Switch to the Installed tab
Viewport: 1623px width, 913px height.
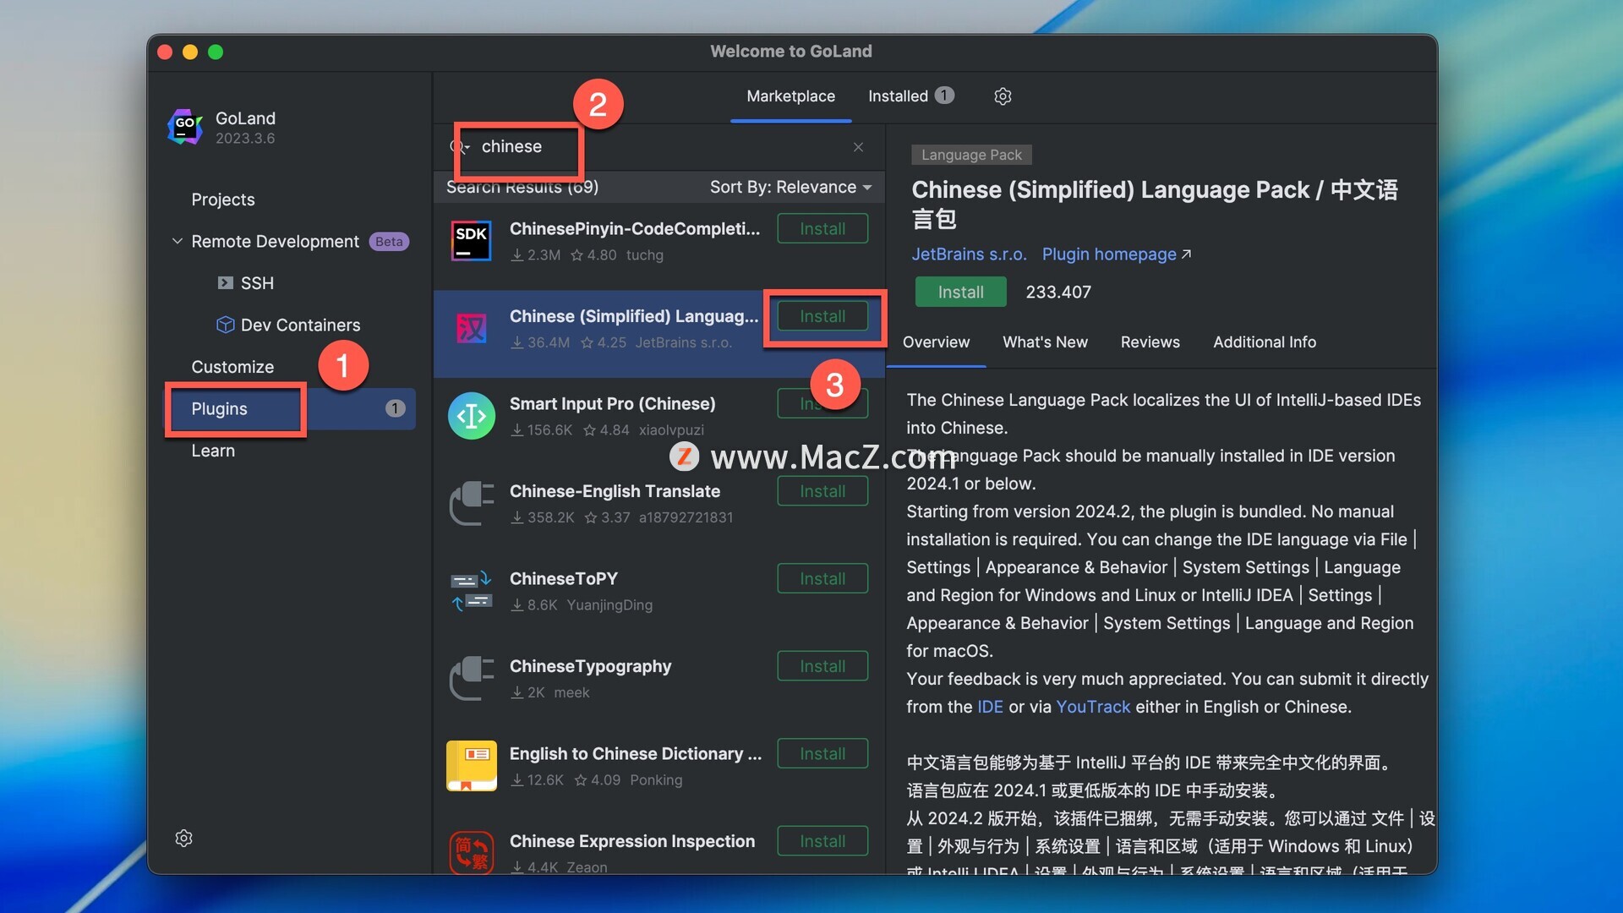point(911,96)
